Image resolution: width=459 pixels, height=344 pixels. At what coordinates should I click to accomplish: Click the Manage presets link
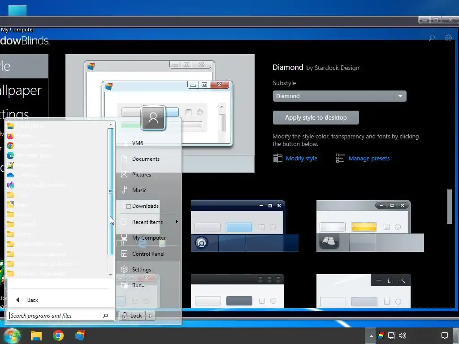click(x=369, y=158)
